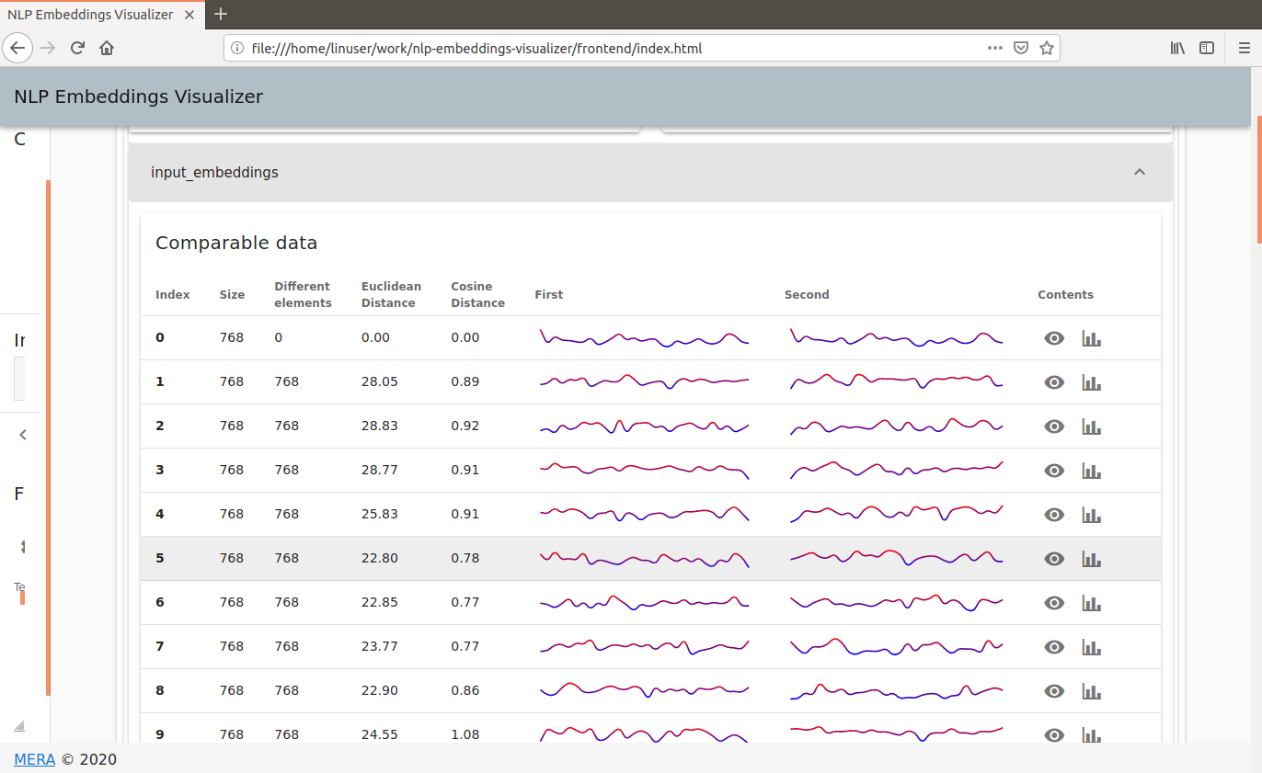Show site information icon in address bar
The image size is (1262, 773).
click(237, 48)
